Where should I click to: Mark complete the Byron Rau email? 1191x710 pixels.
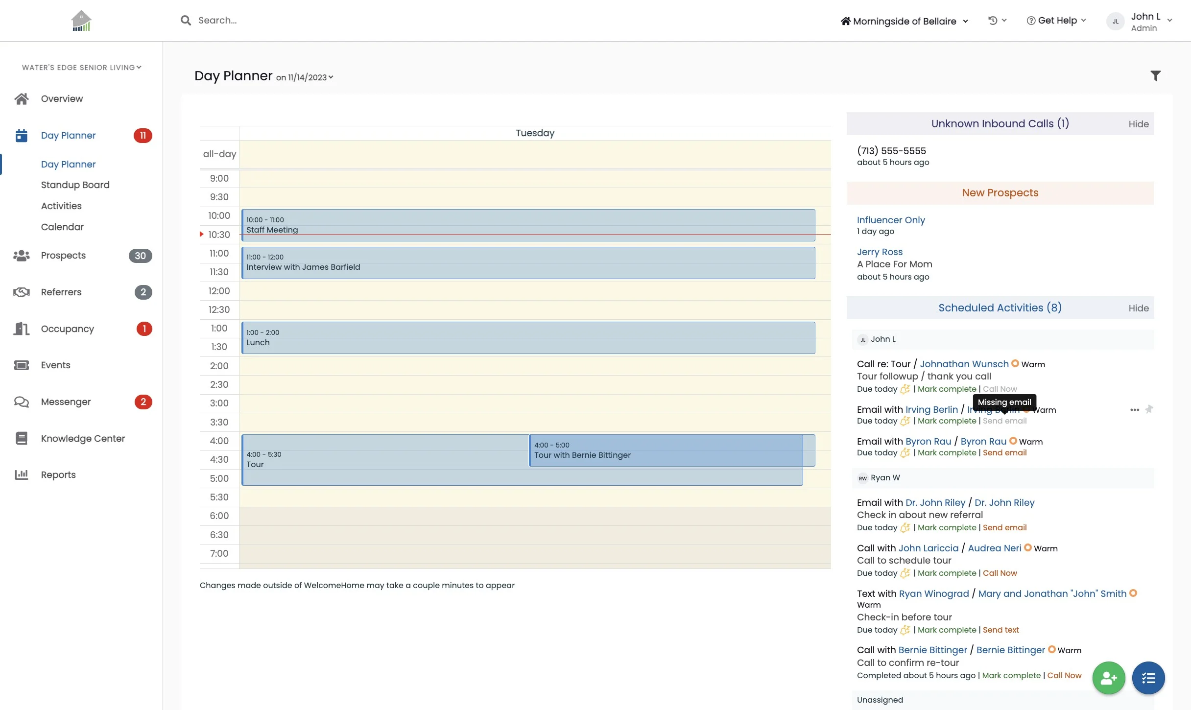coord(947,453)
